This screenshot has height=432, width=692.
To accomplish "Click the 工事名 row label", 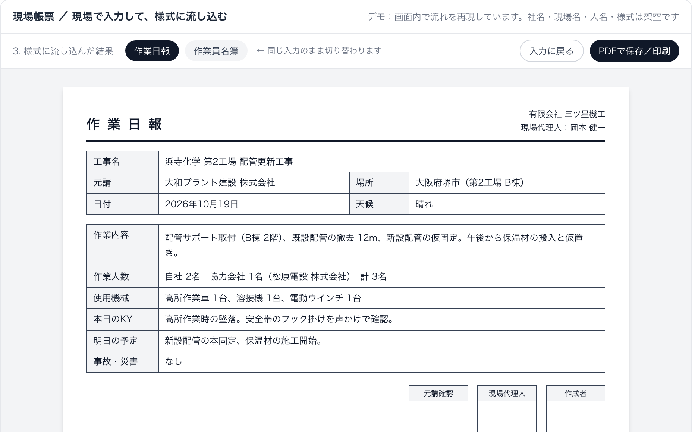I will 123,162.
